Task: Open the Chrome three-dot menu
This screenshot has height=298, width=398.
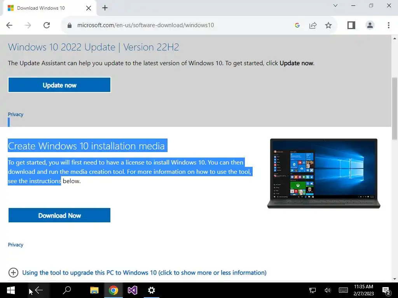Action: pyautogui.click(x=388, y=25)
